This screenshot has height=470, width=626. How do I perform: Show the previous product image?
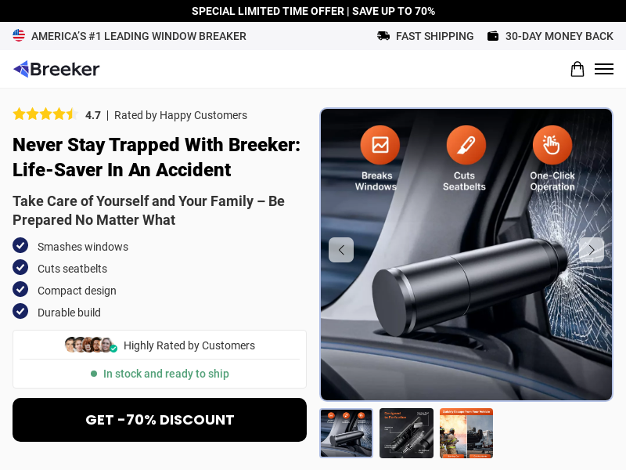(341, 250)
